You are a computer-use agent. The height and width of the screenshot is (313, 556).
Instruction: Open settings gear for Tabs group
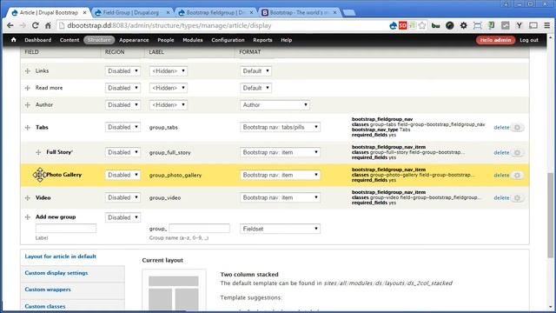(x=518, y=128)
